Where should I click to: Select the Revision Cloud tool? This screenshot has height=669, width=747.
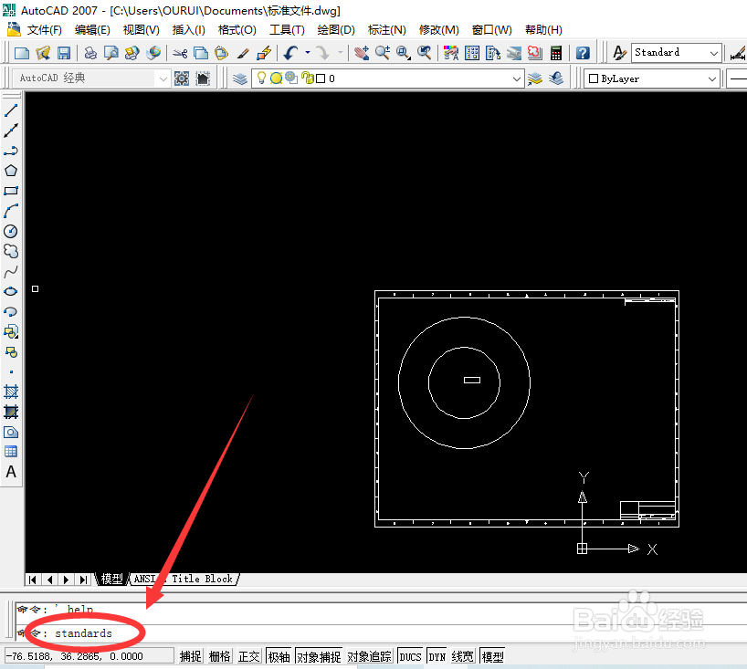point(11,251)
